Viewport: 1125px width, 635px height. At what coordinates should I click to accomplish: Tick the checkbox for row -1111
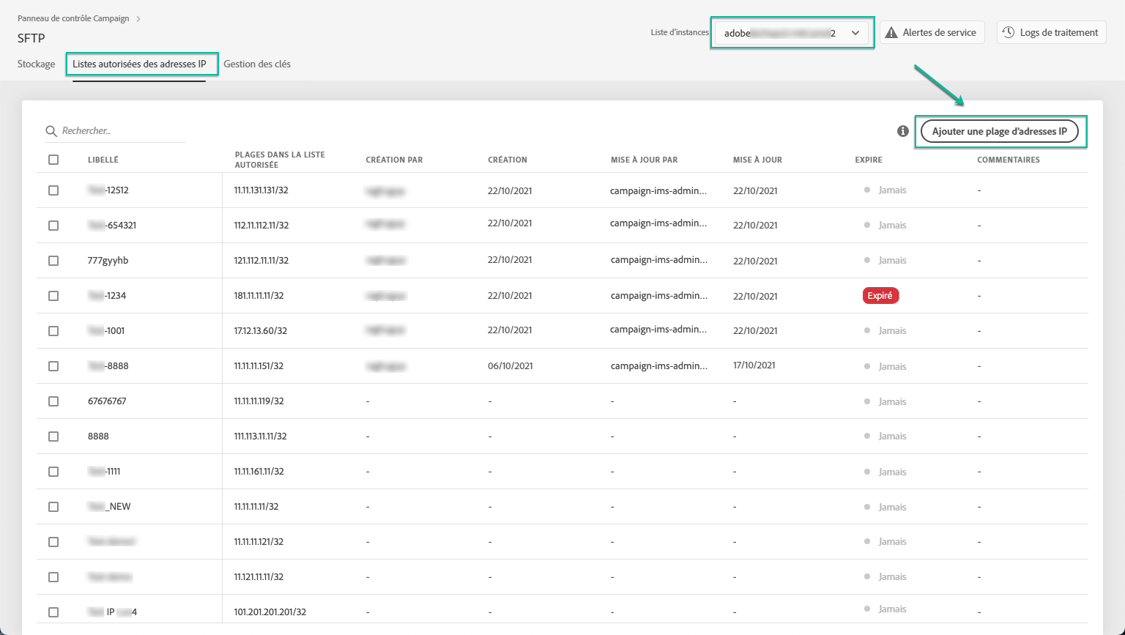tap(53, 472)
